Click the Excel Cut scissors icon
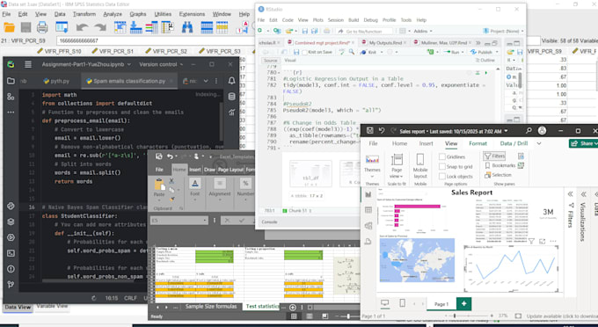Screen dimensions: 598x327 171,181
